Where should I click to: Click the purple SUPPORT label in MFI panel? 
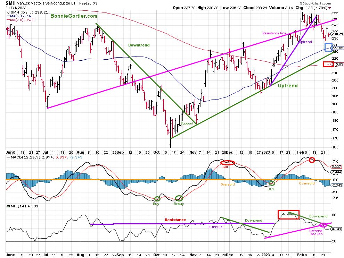tap(216, 227)
